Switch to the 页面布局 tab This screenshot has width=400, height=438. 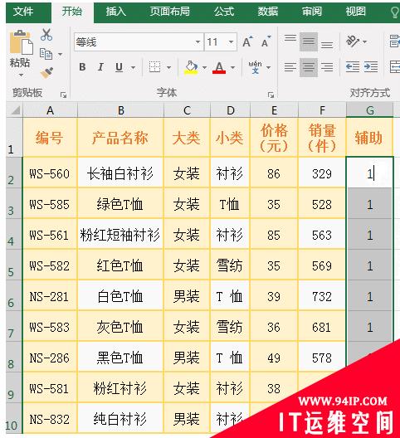coord(169,12)
